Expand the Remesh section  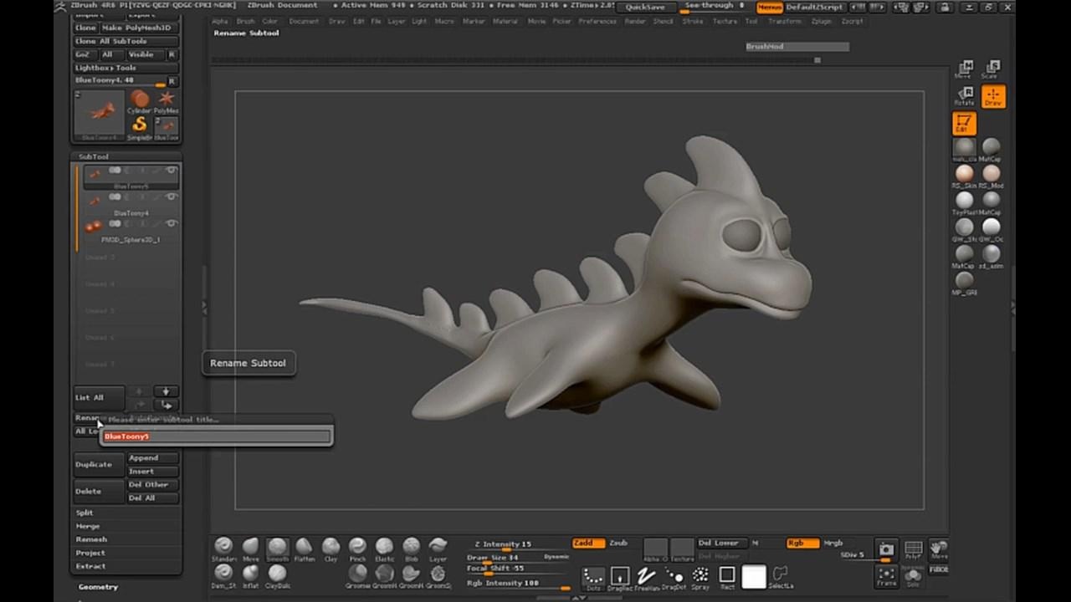tap(91, 539)
